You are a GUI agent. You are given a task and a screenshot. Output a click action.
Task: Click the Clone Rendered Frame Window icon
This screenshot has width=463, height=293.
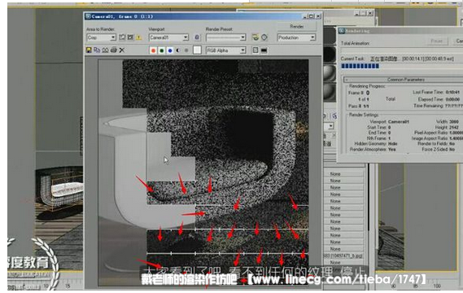coord(105,50)
